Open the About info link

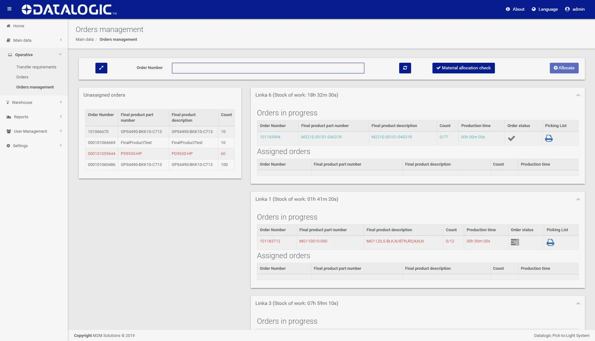515,9
